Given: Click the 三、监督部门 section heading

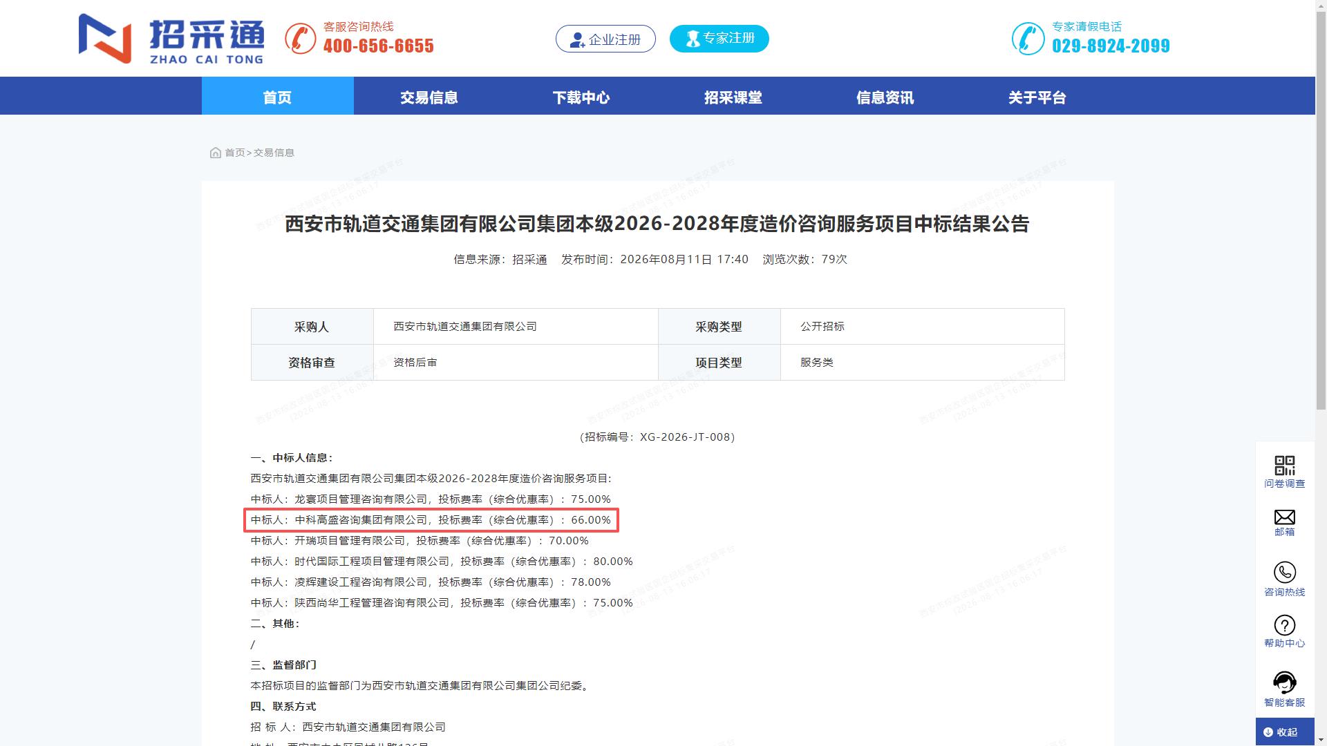Looking at the screenshot, I should pyautogui.click(x=283, y=665).
